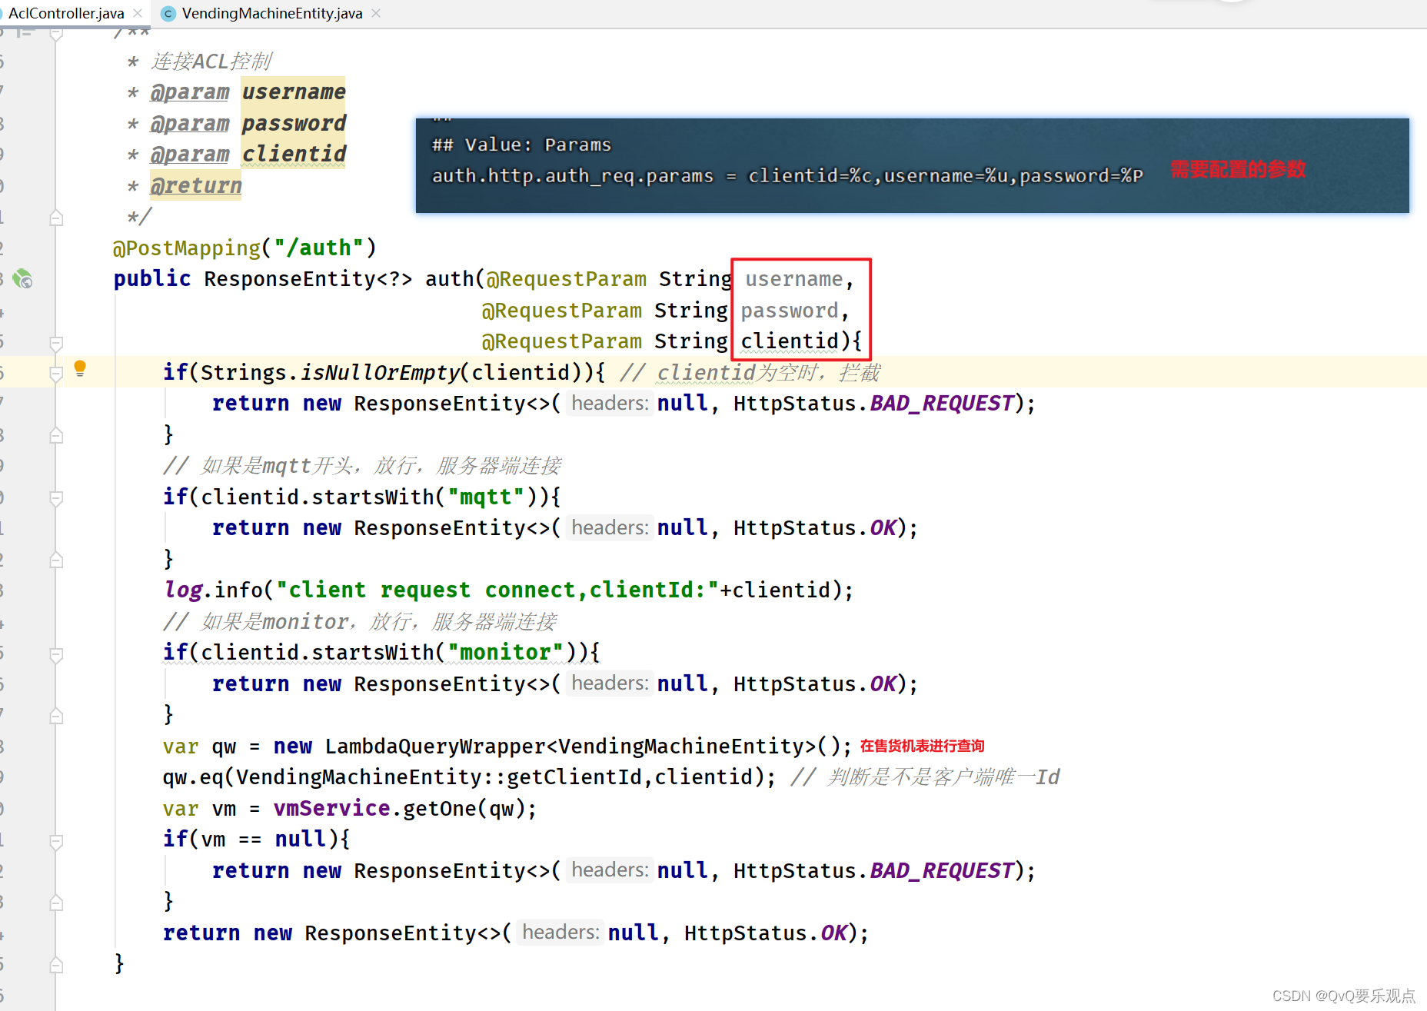The height and width of the screenshot is (1011, 1427).
Task: Click the log identifier in log.info
Action: (x=183, y=590)
